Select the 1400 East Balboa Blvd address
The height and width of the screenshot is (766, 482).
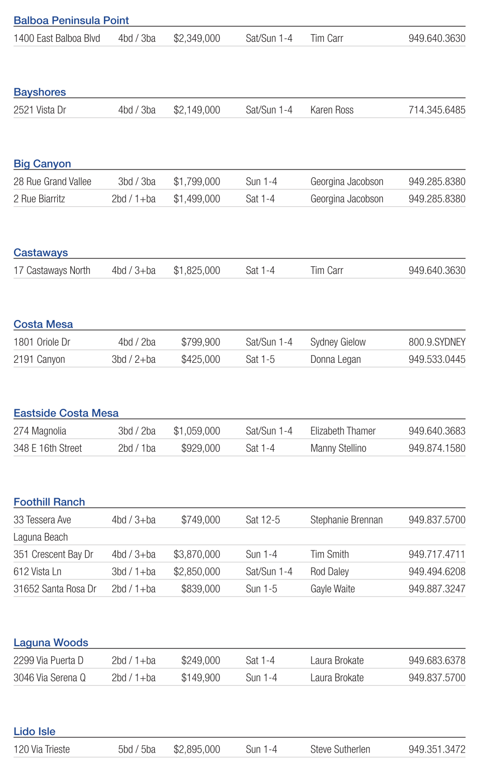click(x=57, y=38)
